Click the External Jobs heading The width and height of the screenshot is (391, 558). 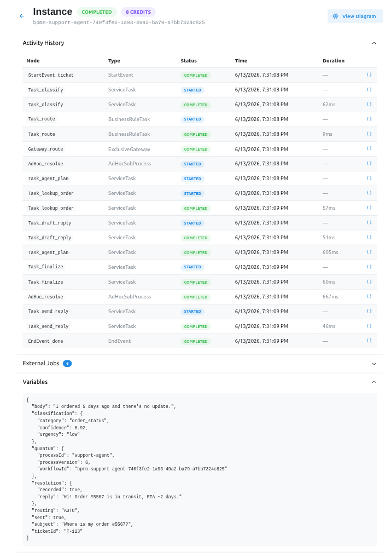pyautogui.click(x=41, y=364)
